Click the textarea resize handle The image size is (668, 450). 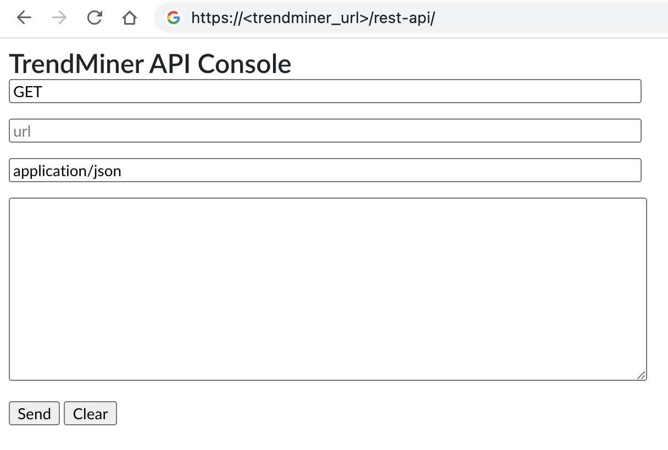tap(641, 375)
